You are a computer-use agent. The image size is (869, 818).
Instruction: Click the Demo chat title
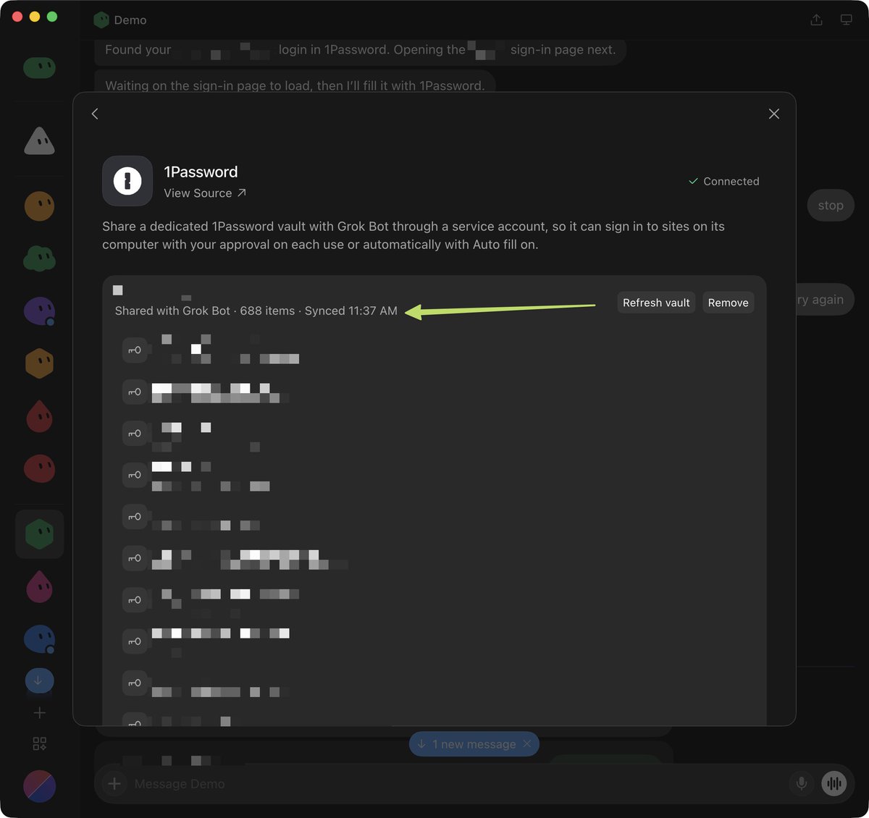tap(130, 20)
